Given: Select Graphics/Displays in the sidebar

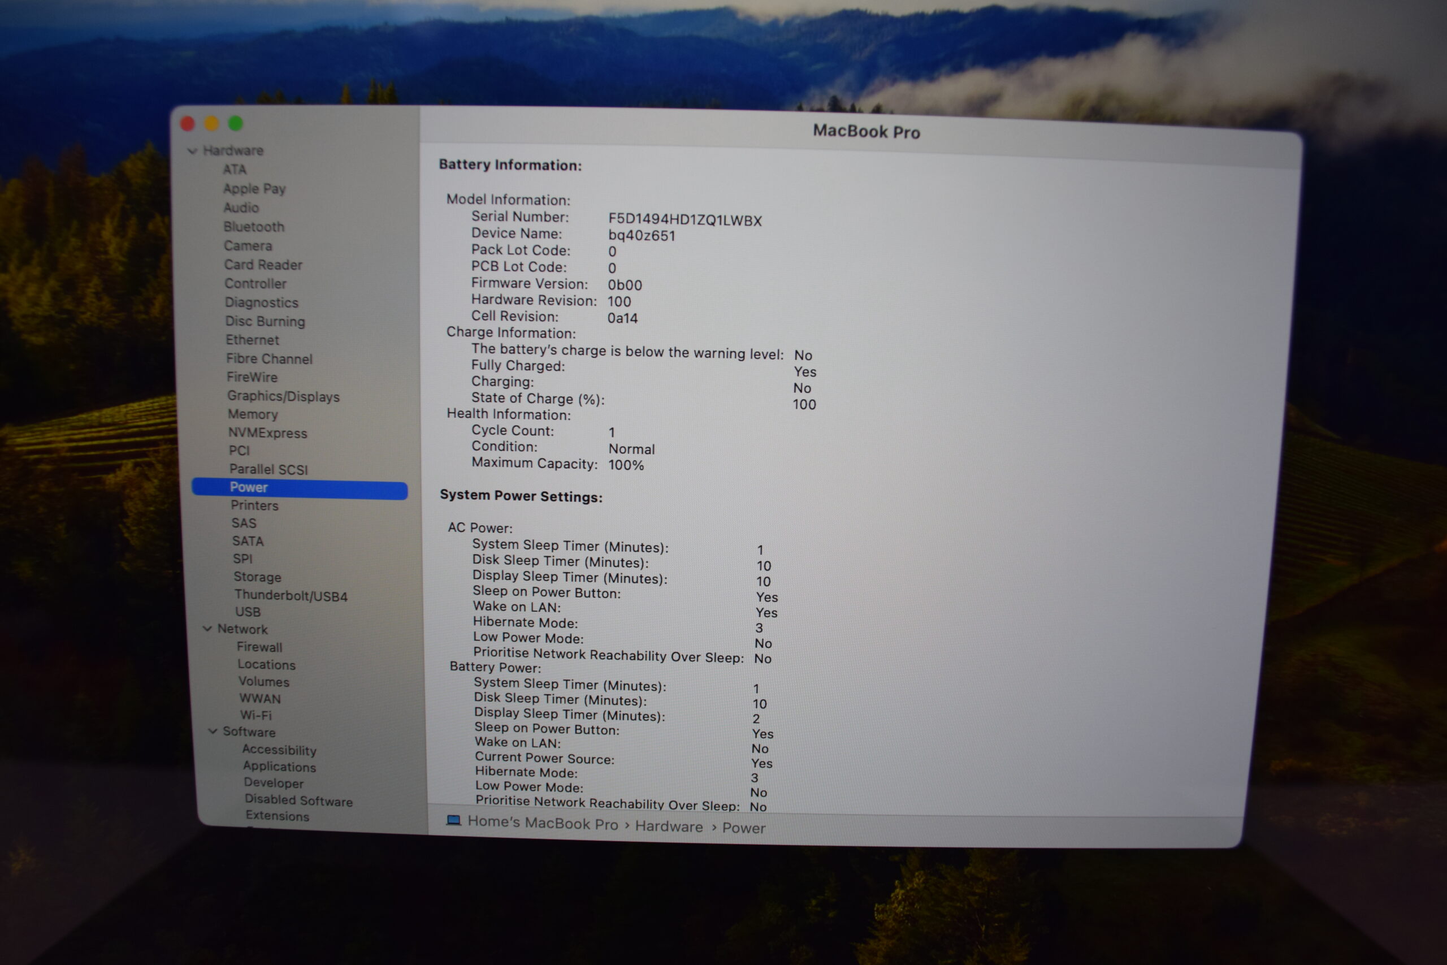Looking at the screenshot, I should pos(284,396).
